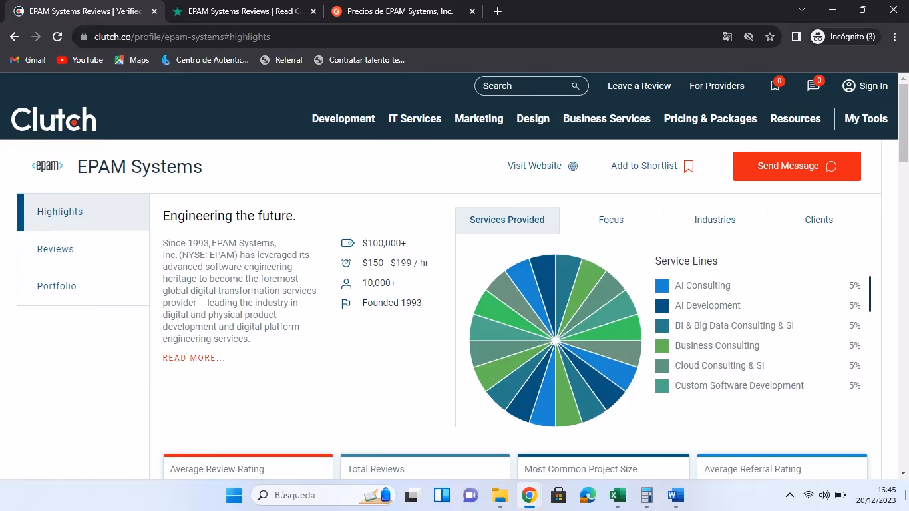The image size is (909, 511).
Task: Open the Resources menu
Action: tap(795, 118)
